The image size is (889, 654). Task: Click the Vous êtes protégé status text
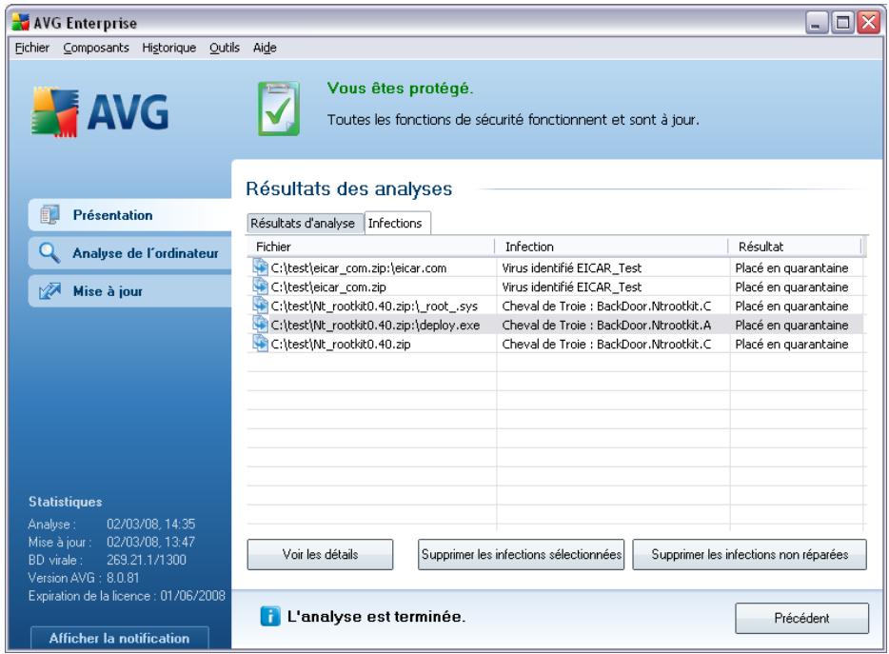tap(400, 89)
